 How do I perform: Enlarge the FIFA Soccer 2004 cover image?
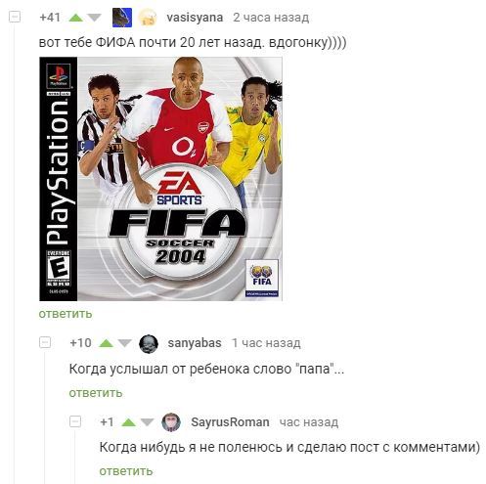[x=160, y=179]
